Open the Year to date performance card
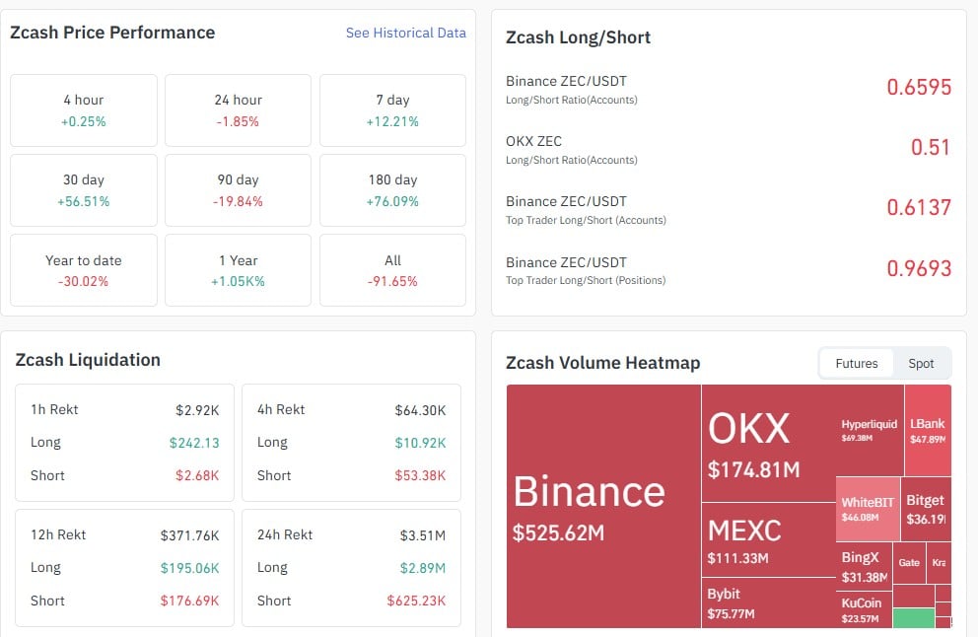 83,270
